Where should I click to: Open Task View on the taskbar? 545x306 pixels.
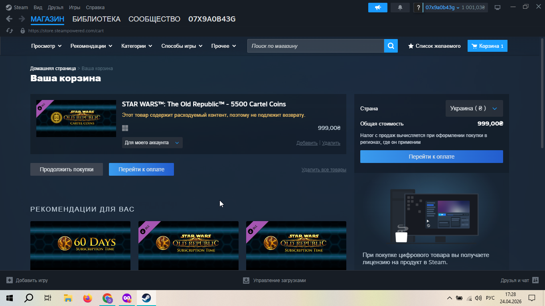[48, 298]
